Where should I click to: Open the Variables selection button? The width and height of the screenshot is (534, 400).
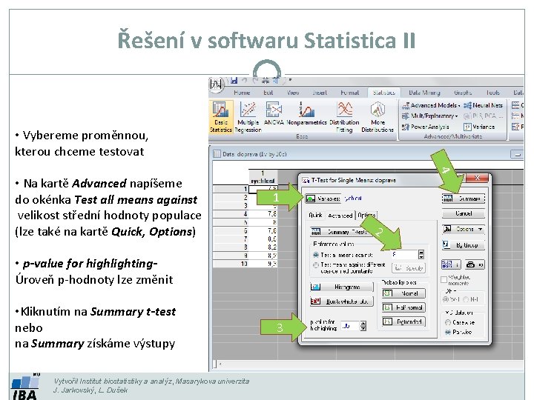(x=323, y=199)
